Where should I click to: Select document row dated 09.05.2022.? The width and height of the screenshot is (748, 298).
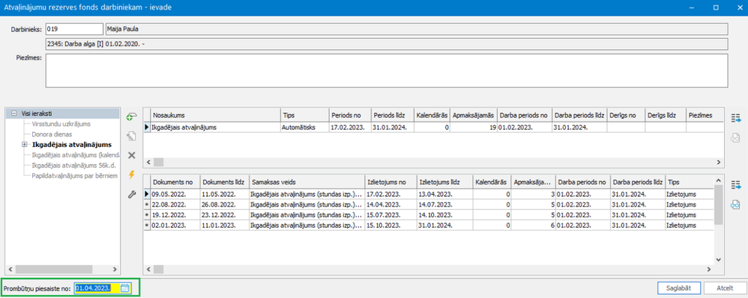[x=429, y=194]
